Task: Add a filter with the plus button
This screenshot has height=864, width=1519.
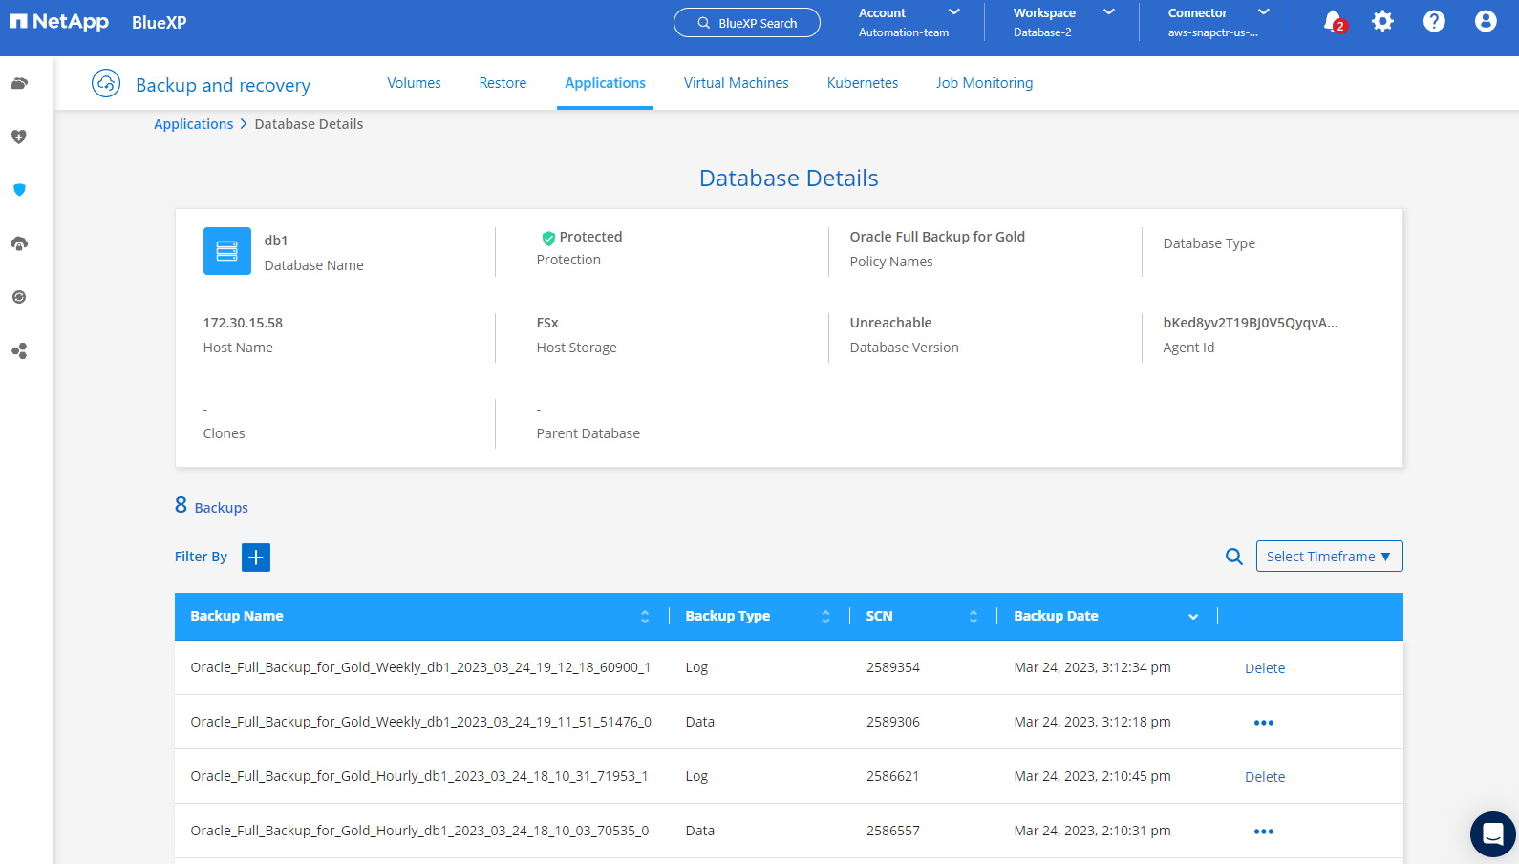Action: click(256, 558)
